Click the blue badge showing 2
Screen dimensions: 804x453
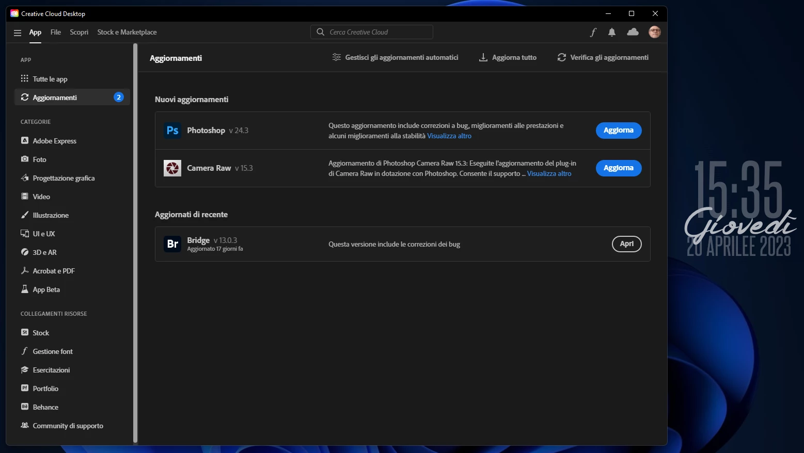click(119, 97)
